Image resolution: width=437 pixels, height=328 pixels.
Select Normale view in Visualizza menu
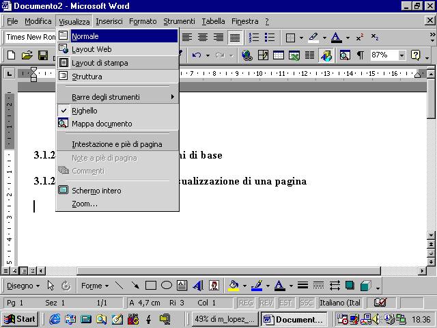[117, 36]
